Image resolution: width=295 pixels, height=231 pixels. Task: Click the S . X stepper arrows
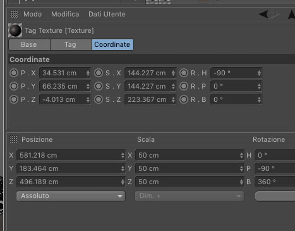[173, 73]
